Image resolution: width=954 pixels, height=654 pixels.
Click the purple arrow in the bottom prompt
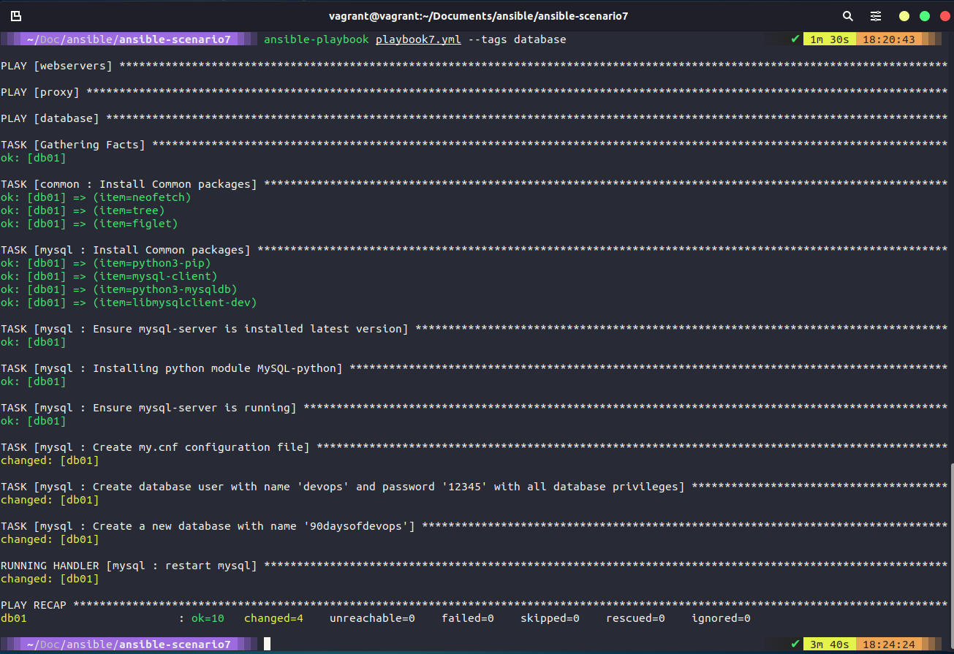click(246, 644)
